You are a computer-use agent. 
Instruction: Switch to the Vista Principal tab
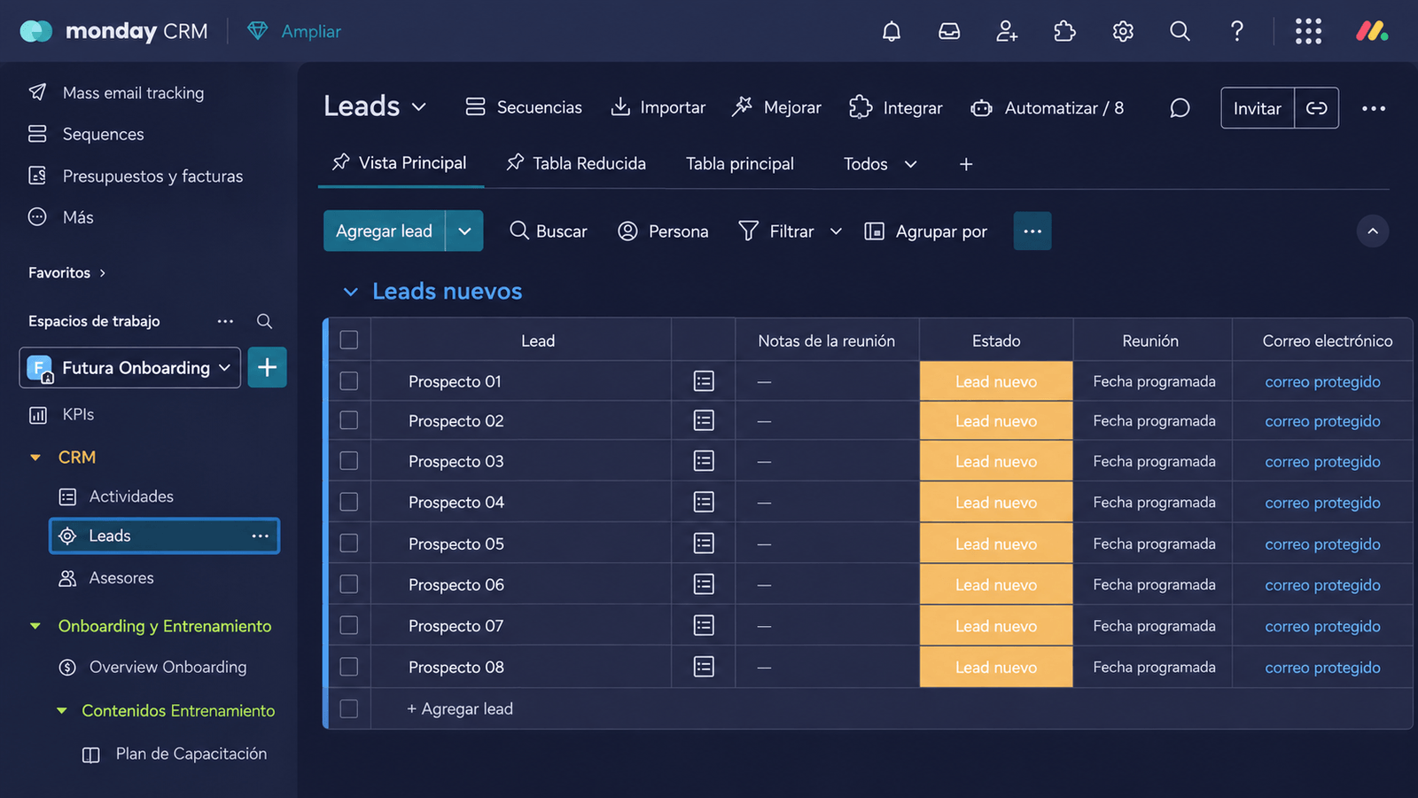pos(400,163)
